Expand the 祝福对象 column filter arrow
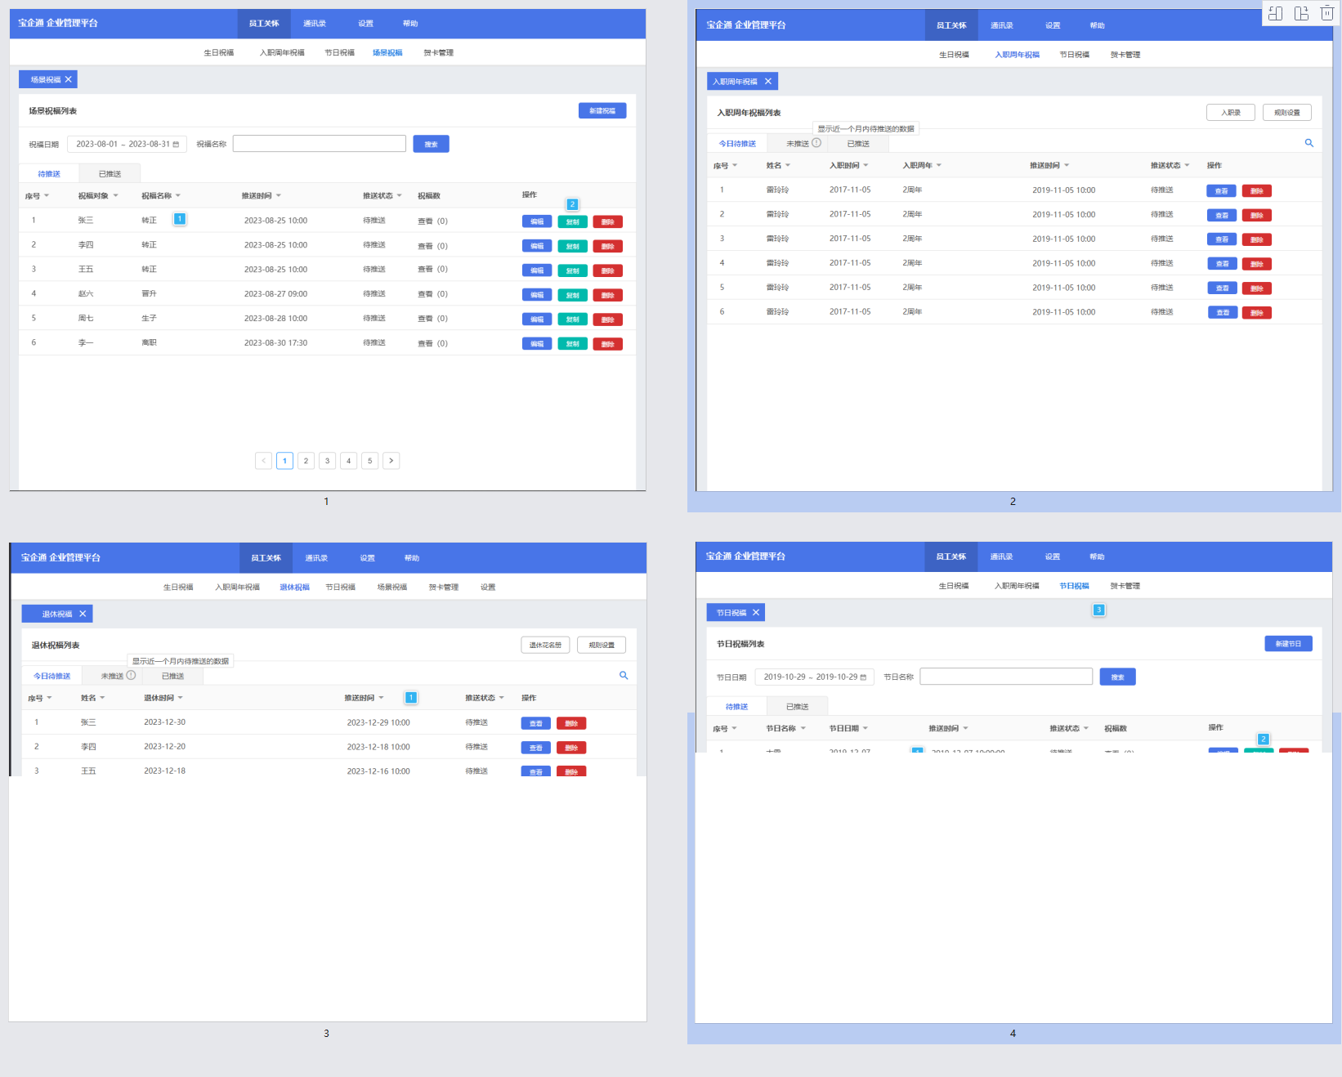This screenshot has width=1342, height=1077. pos(116,196)
